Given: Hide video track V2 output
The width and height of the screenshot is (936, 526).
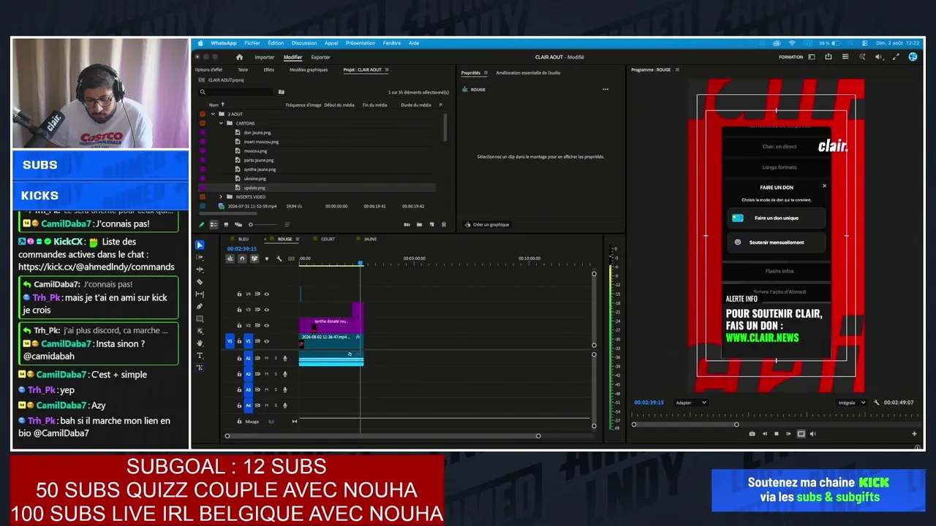Looking at the screenshot, I should click(x=266, y=325).
